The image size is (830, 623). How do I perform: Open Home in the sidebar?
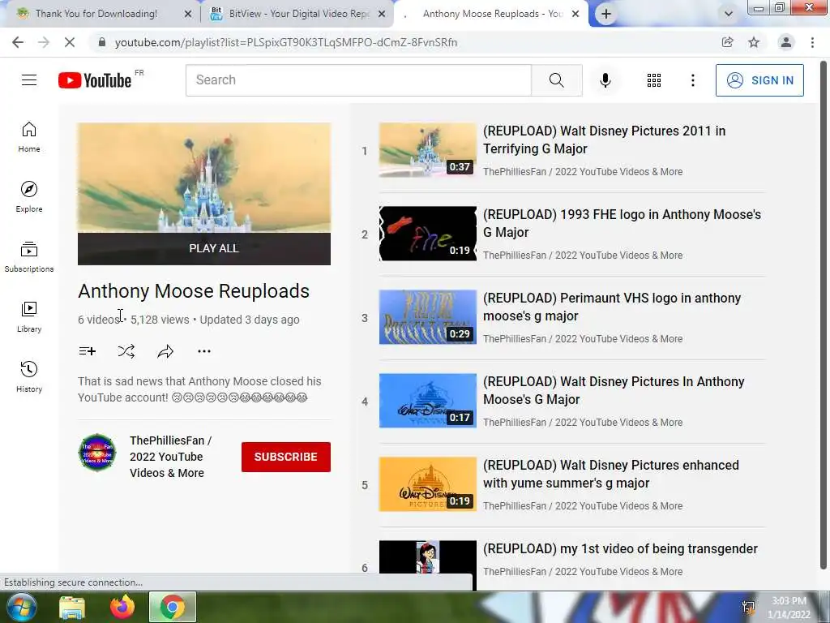tap(29, 136)
